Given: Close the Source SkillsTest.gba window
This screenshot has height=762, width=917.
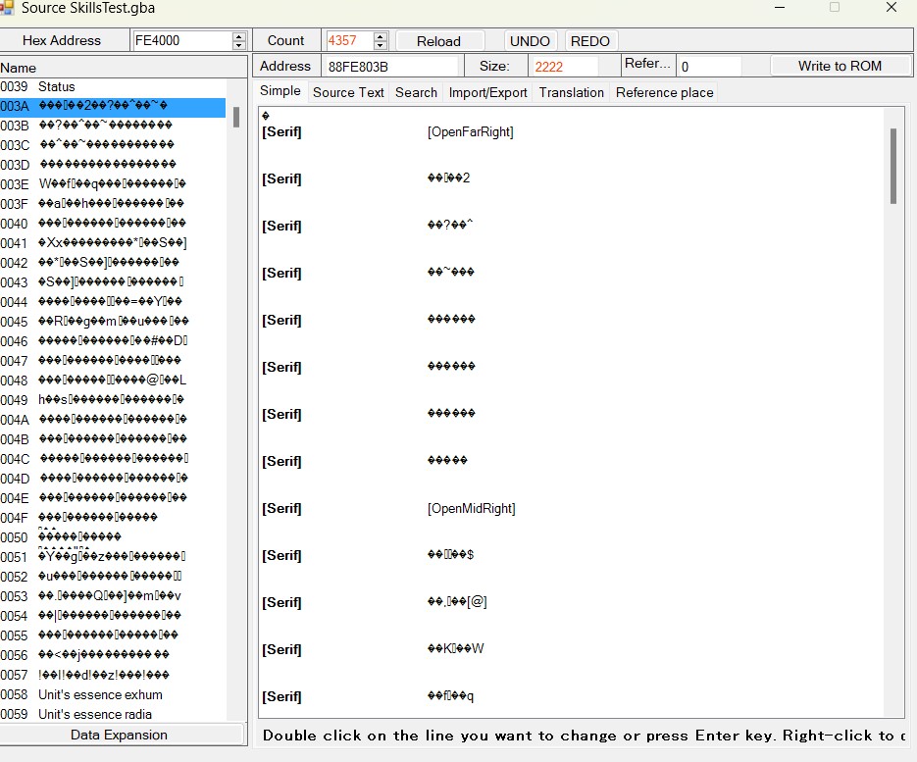Looking at the screenshot, I should (x=891, y=8).
